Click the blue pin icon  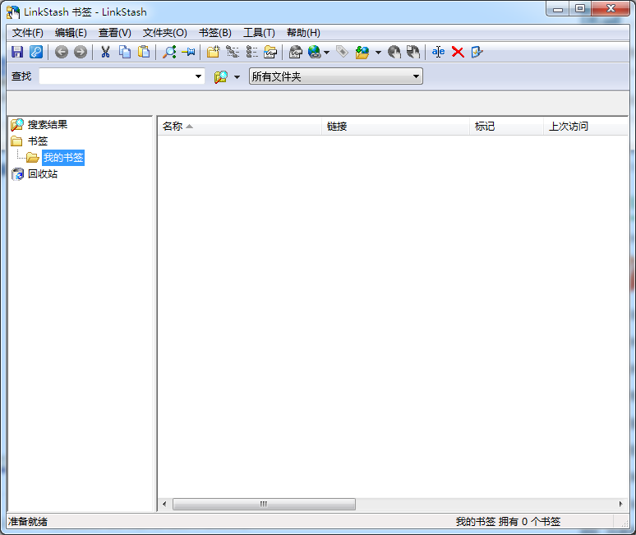point(188,52)
